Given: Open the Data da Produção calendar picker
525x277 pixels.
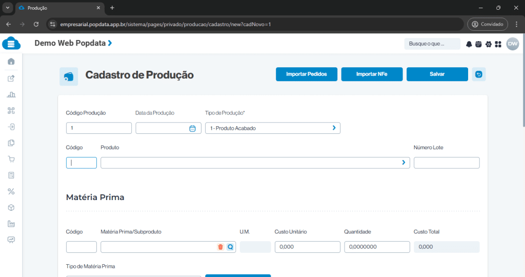Looking at the screenshot, I should (192, 128).
